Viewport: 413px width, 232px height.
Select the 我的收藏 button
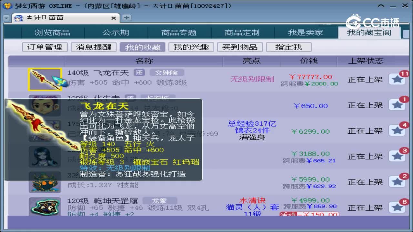(143, 47)
